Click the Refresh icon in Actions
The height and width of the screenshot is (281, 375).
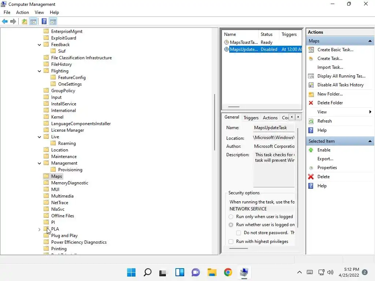point(311,121)
